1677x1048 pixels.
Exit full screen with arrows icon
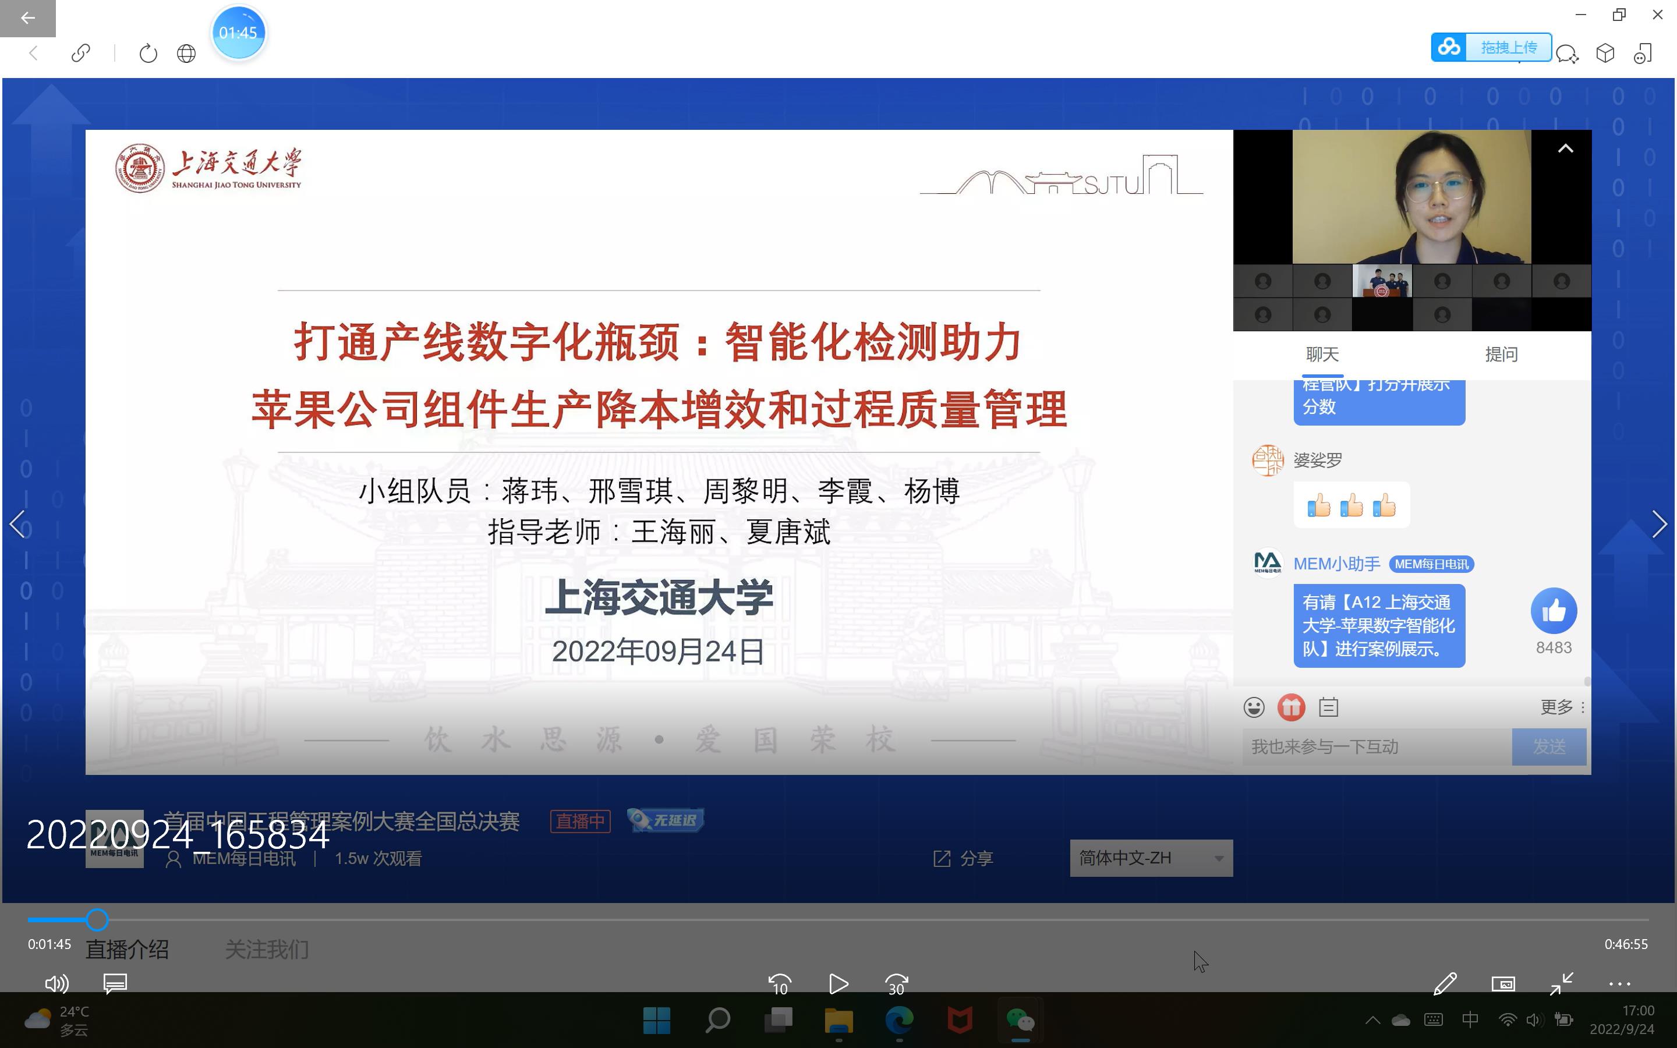pos(1561,983)
